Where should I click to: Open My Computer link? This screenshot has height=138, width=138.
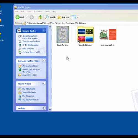tap(28, 96)
